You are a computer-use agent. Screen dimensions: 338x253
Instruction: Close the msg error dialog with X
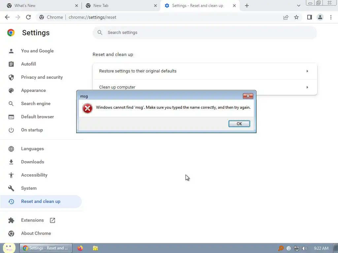coord(248,96)
